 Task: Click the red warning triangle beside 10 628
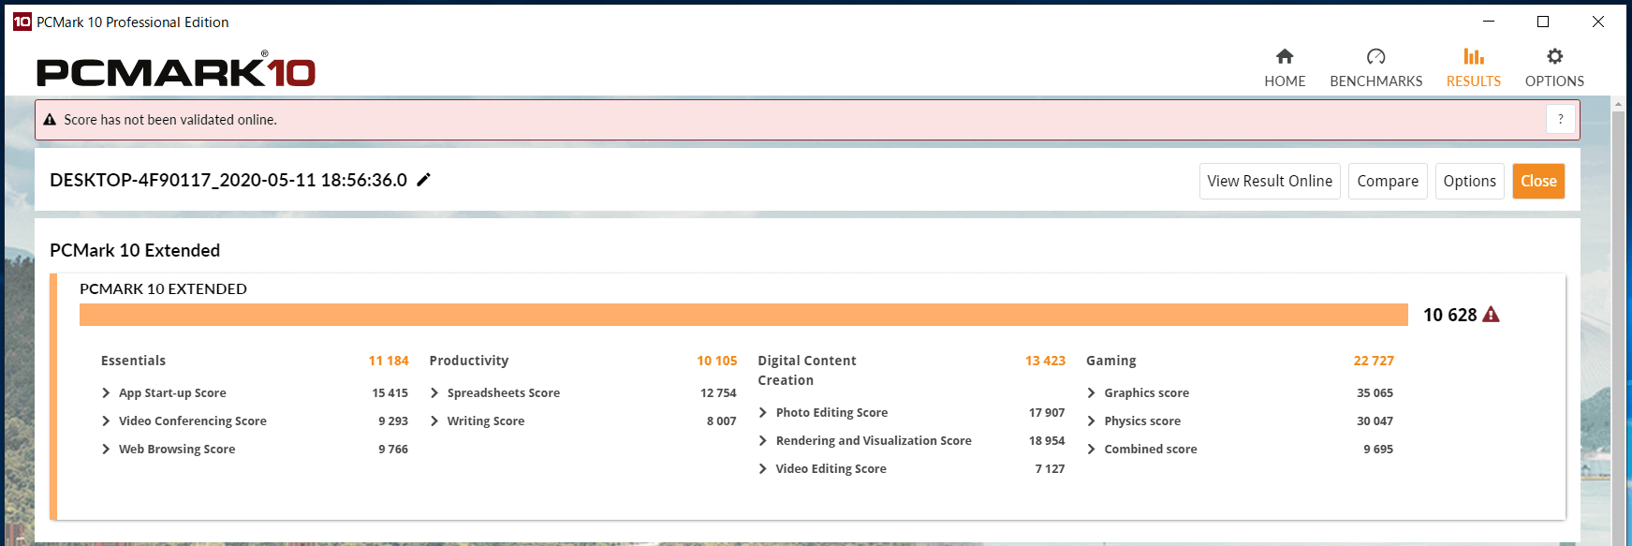click(x=1492, y=315)
